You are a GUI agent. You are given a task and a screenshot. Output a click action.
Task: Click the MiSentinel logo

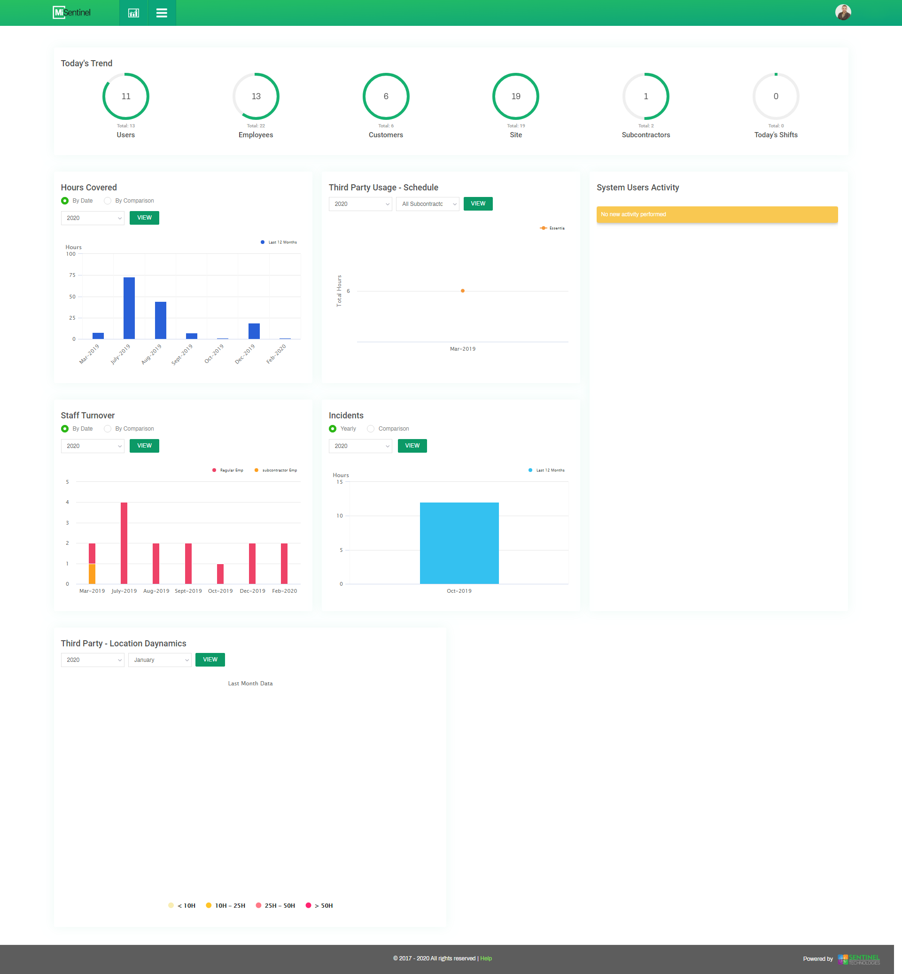[72, 12]
